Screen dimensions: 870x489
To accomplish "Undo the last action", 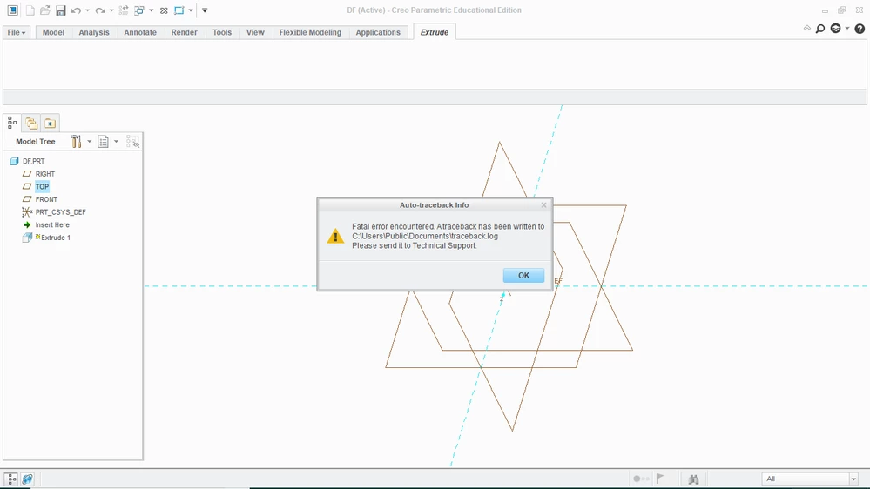I will point(76,10).
